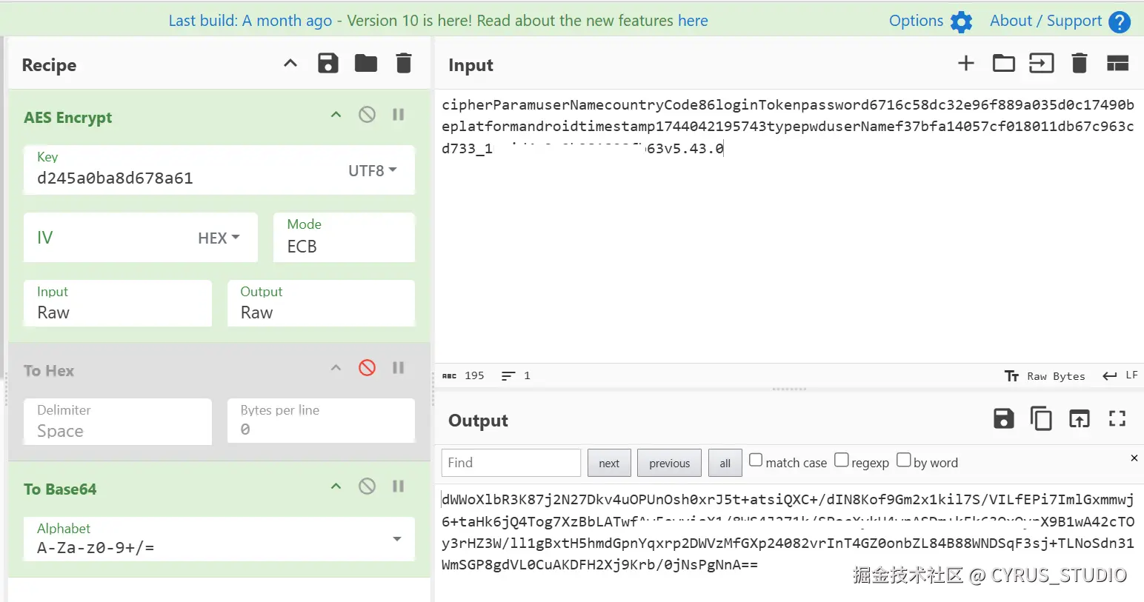
Task: Click the previous search button
Action: click(669, 463)
